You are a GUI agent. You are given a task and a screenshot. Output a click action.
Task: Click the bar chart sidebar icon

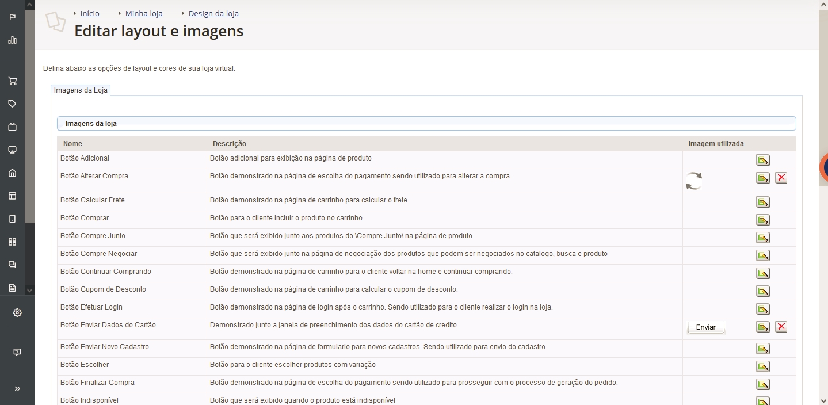(13, 40)
